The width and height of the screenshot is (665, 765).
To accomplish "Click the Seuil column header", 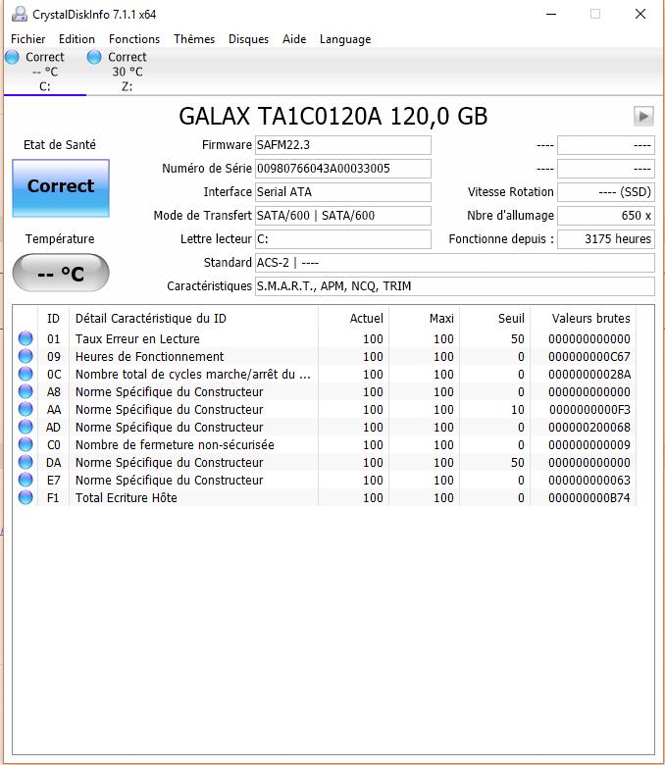I will coord(494,319).
